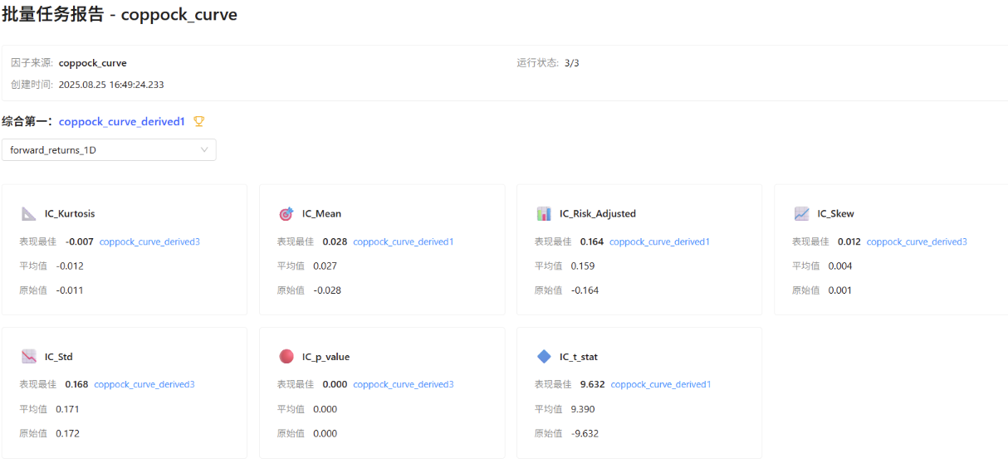Open coppock_curve_derived3 link in IC_Kurtosis card

pos(149,241)
